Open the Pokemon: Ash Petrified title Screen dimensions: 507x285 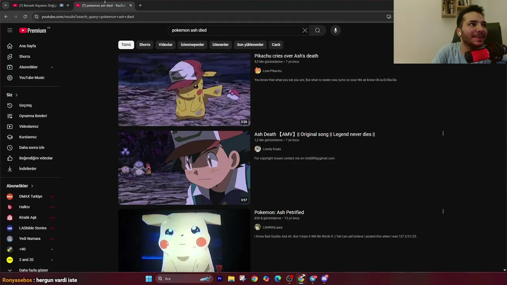[x=279, y=213]
